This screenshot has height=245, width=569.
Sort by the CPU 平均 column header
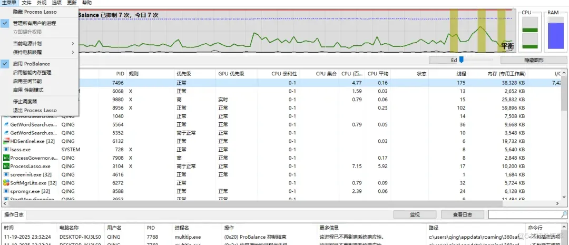(x=378, y=74)
